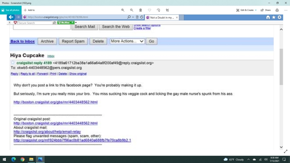
Task: Open the More Actions dropdown
Action: pyautogui.click(x=127, y=41)
